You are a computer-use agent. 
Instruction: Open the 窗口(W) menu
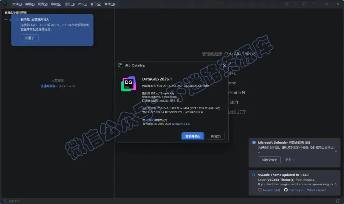(x=96, y=4)
